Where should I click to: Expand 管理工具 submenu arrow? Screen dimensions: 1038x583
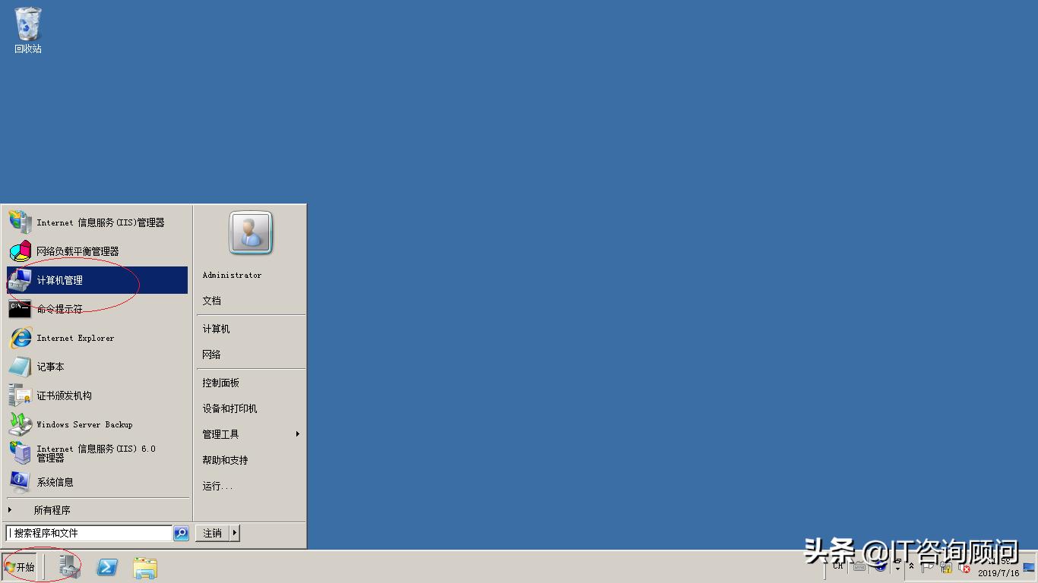coord(297,433)
